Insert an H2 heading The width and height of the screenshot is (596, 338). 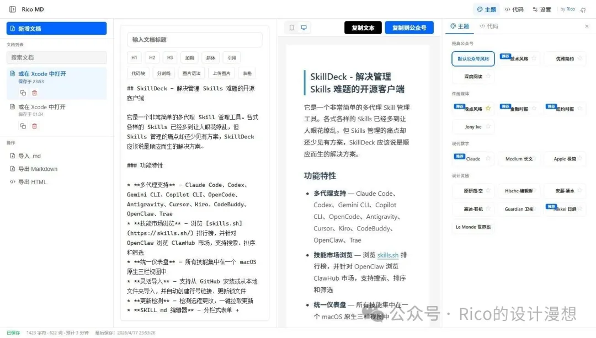(152, 58)
